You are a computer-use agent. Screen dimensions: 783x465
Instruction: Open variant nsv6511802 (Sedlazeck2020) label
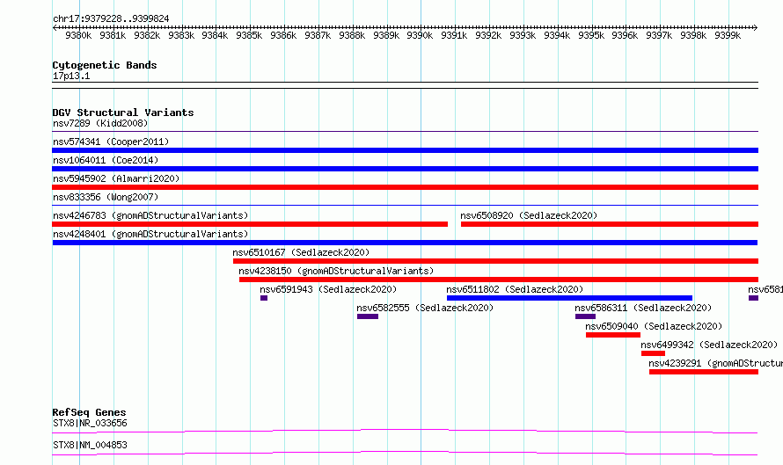point(515,289)
